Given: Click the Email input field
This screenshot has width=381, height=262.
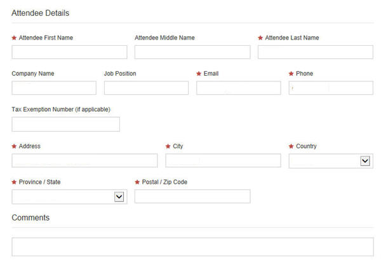Looking at the screenshot, I should pos(238,88).
